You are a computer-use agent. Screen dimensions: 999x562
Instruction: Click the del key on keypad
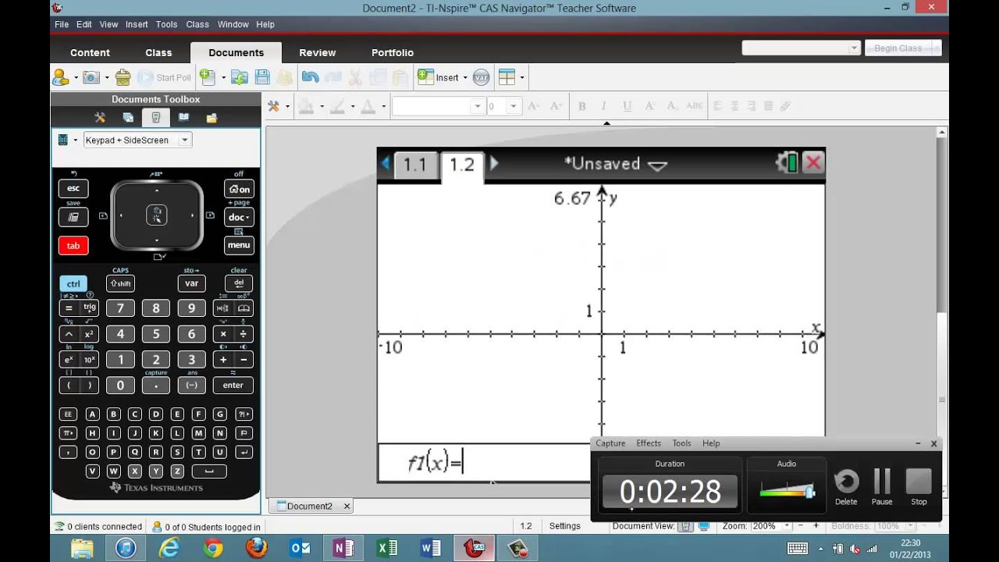click(239, 283)
